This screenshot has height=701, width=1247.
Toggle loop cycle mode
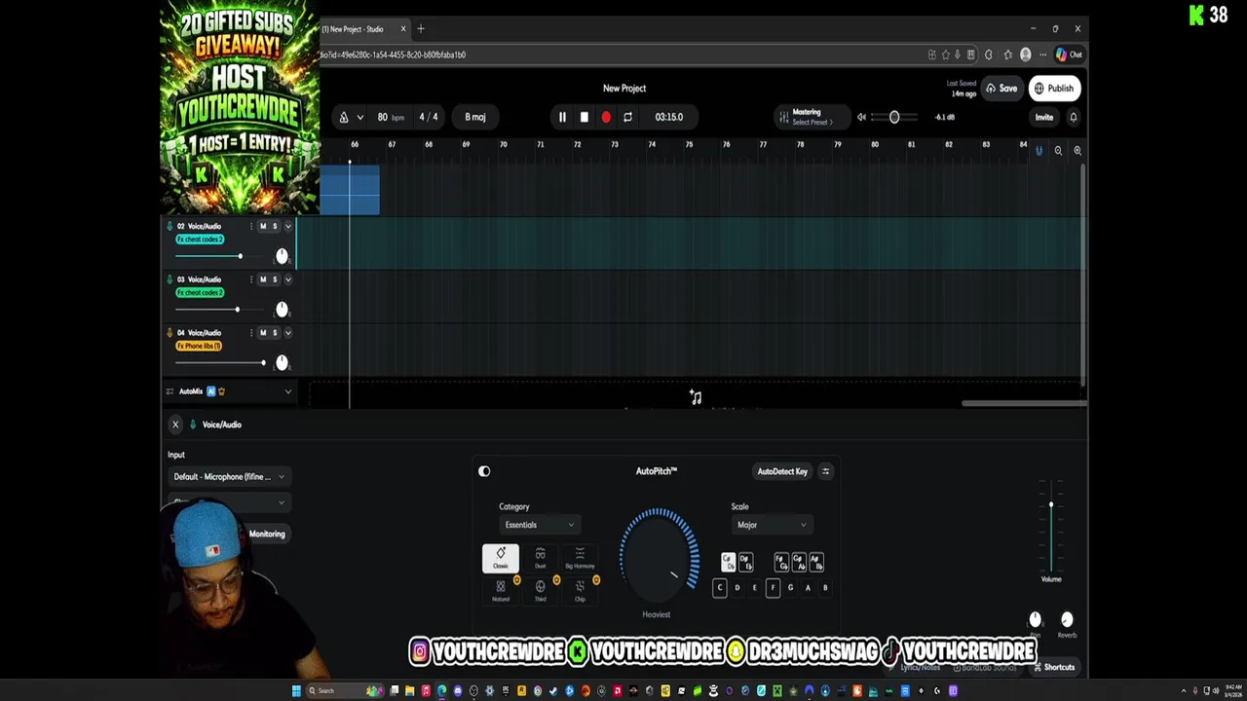pyautogui.click(x=627, y=117)
